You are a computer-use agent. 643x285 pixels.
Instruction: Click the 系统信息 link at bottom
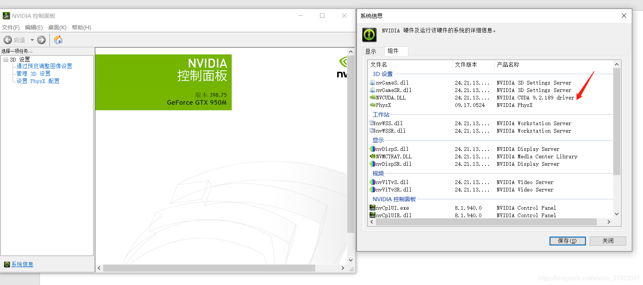pos(22,264)
